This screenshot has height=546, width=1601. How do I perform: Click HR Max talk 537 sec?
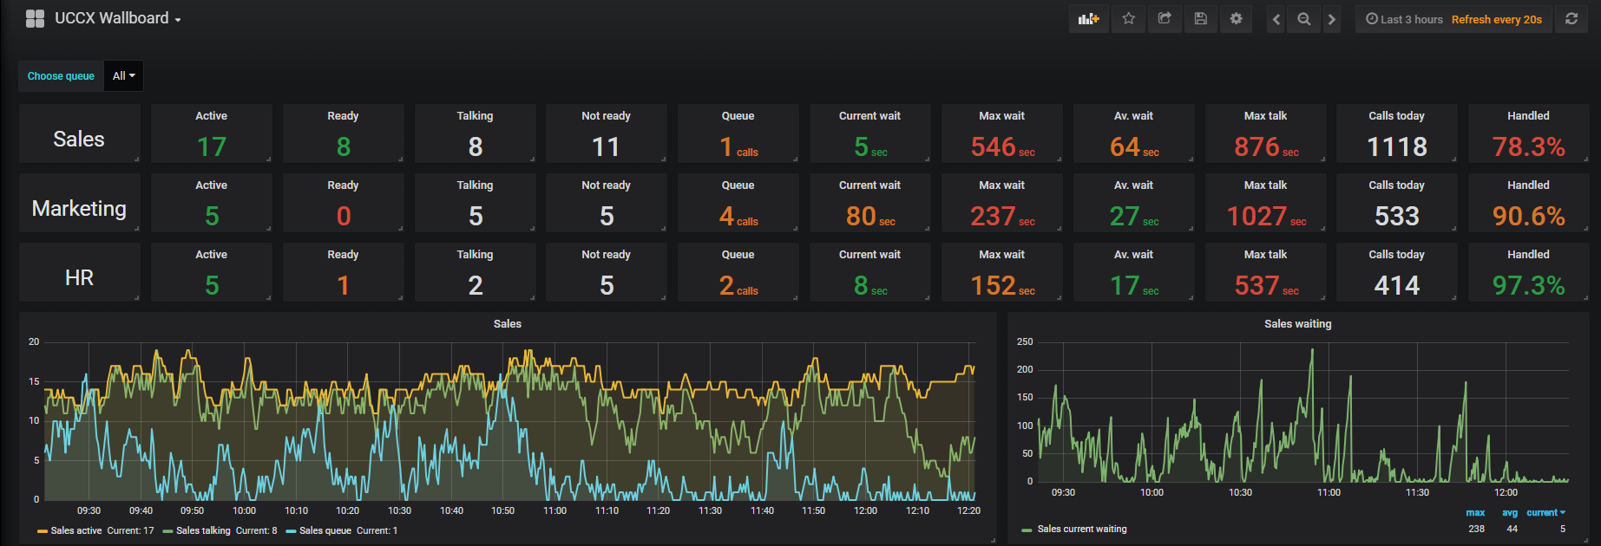[1266, 286]
